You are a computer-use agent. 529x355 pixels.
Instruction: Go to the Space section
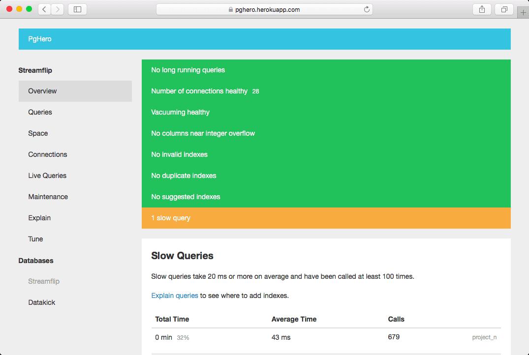click(x=38, y=133)
